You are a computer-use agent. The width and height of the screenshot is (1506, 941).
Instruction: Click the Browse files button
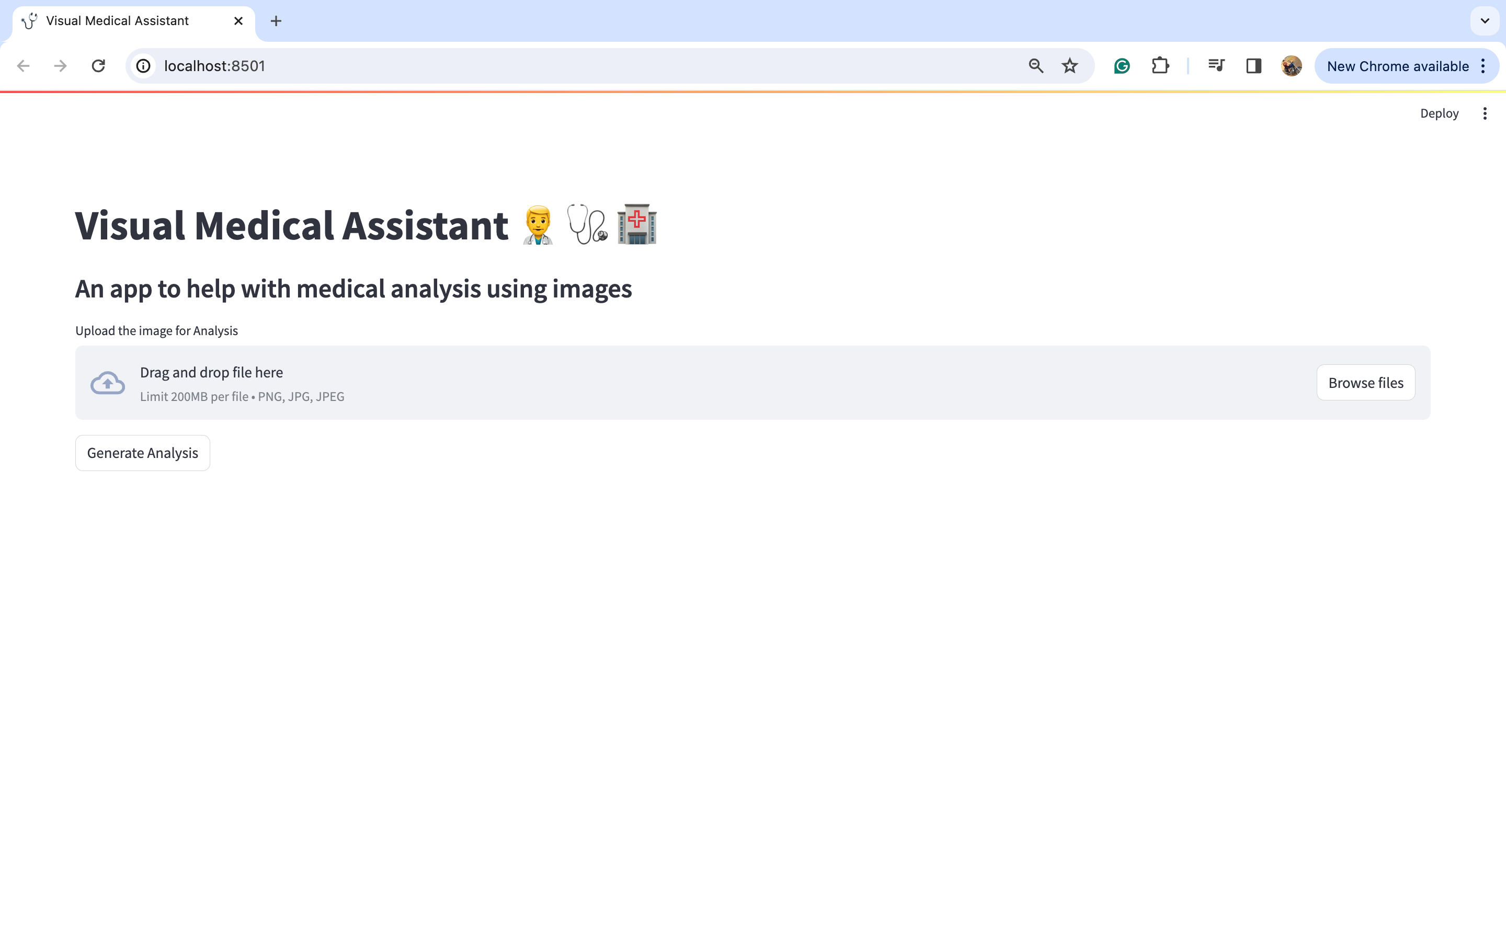click(1365, 383)
